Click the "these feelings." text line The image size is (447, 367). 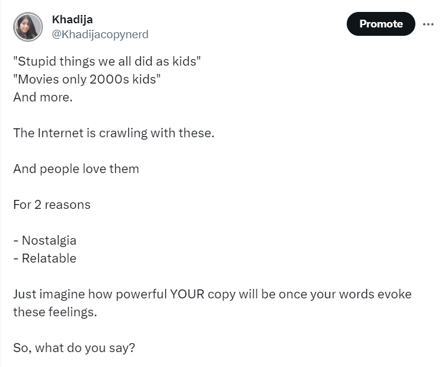point(55,312)
